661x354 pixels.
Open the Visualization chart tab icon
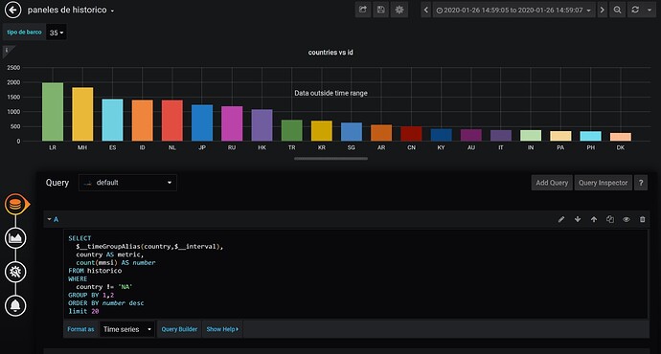coord(15,238)
